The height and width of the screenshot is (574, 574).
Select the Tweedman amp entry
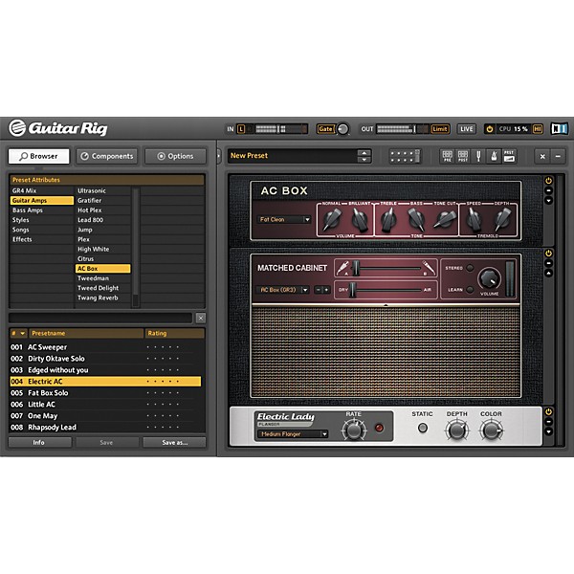click(103, 278)
